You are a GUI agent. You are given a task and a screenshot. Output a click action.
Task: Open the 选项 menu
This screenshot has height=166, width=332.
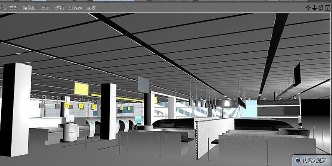click(59, 8)
